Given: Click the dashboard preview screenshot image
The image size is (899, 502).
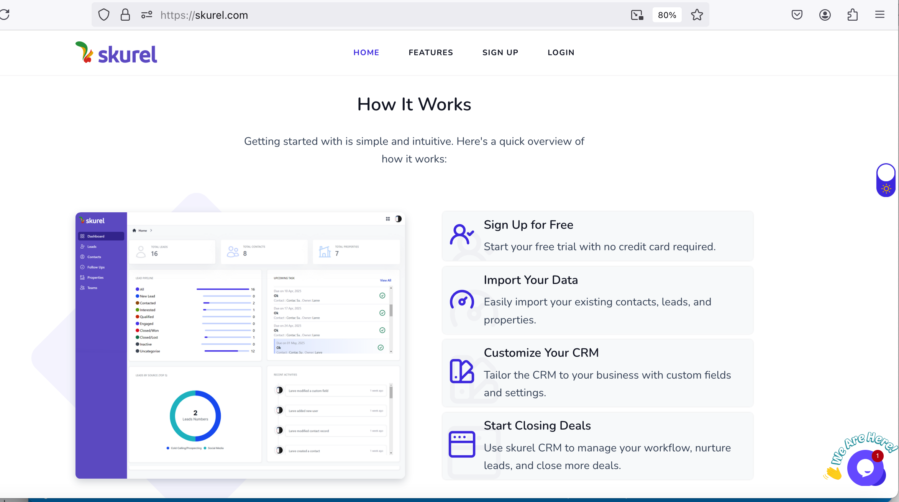Looking at the screenshot, I should (x=240, y=345).
